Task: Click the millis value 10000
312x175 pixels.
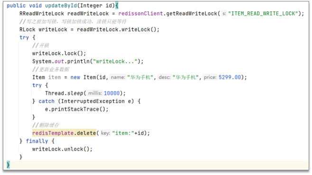Action: (111, 93)
